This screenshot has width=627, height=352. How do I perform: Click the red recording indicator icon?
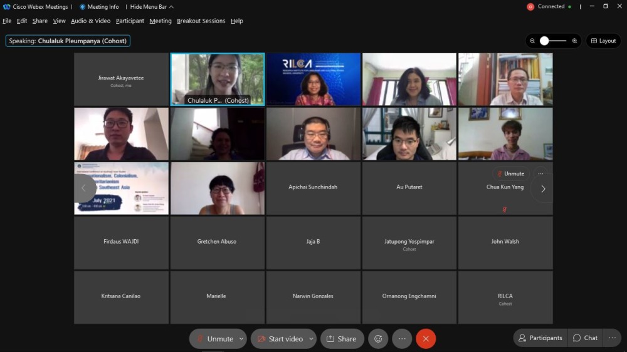(x=530, y=7)
